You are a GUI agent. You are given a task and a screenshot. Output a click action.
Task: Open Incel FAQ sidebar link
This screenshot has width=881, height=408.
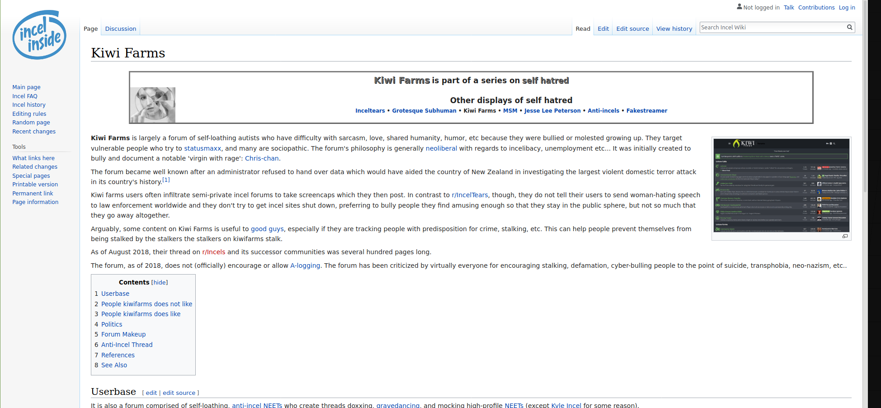25,96
